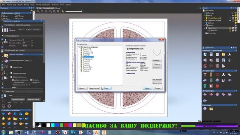
Task: Uncheck the Добавить перемычки checkbox
Action: [11, 77]
